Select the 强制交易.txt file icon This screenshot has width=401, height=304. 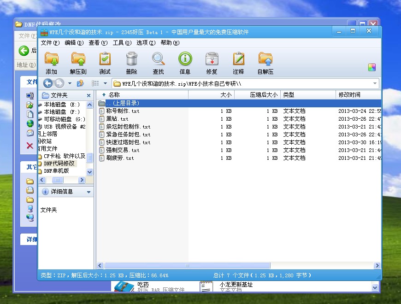pyautogui.click(x=102, y=150)
